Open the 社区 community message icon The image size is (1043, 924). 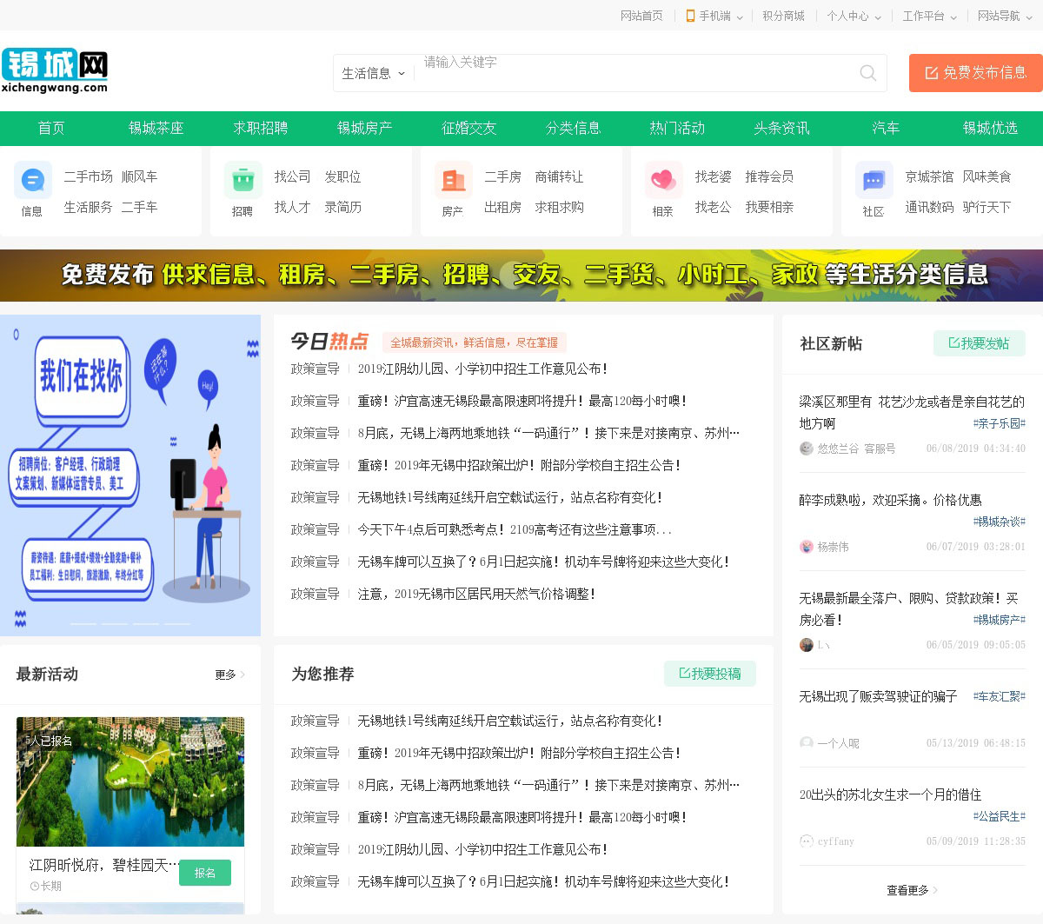874,181
